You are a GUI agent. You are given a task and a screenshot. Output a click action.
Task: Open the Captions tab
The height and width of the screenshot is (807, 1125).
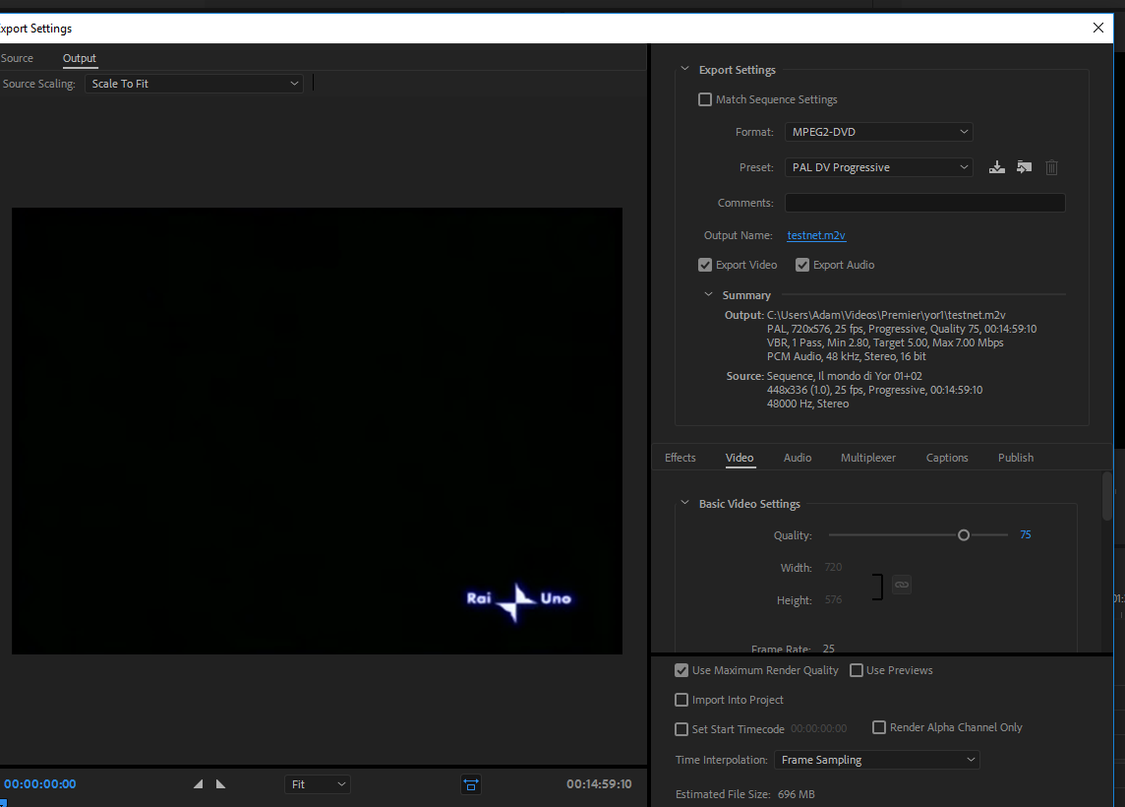click(947, 458)
